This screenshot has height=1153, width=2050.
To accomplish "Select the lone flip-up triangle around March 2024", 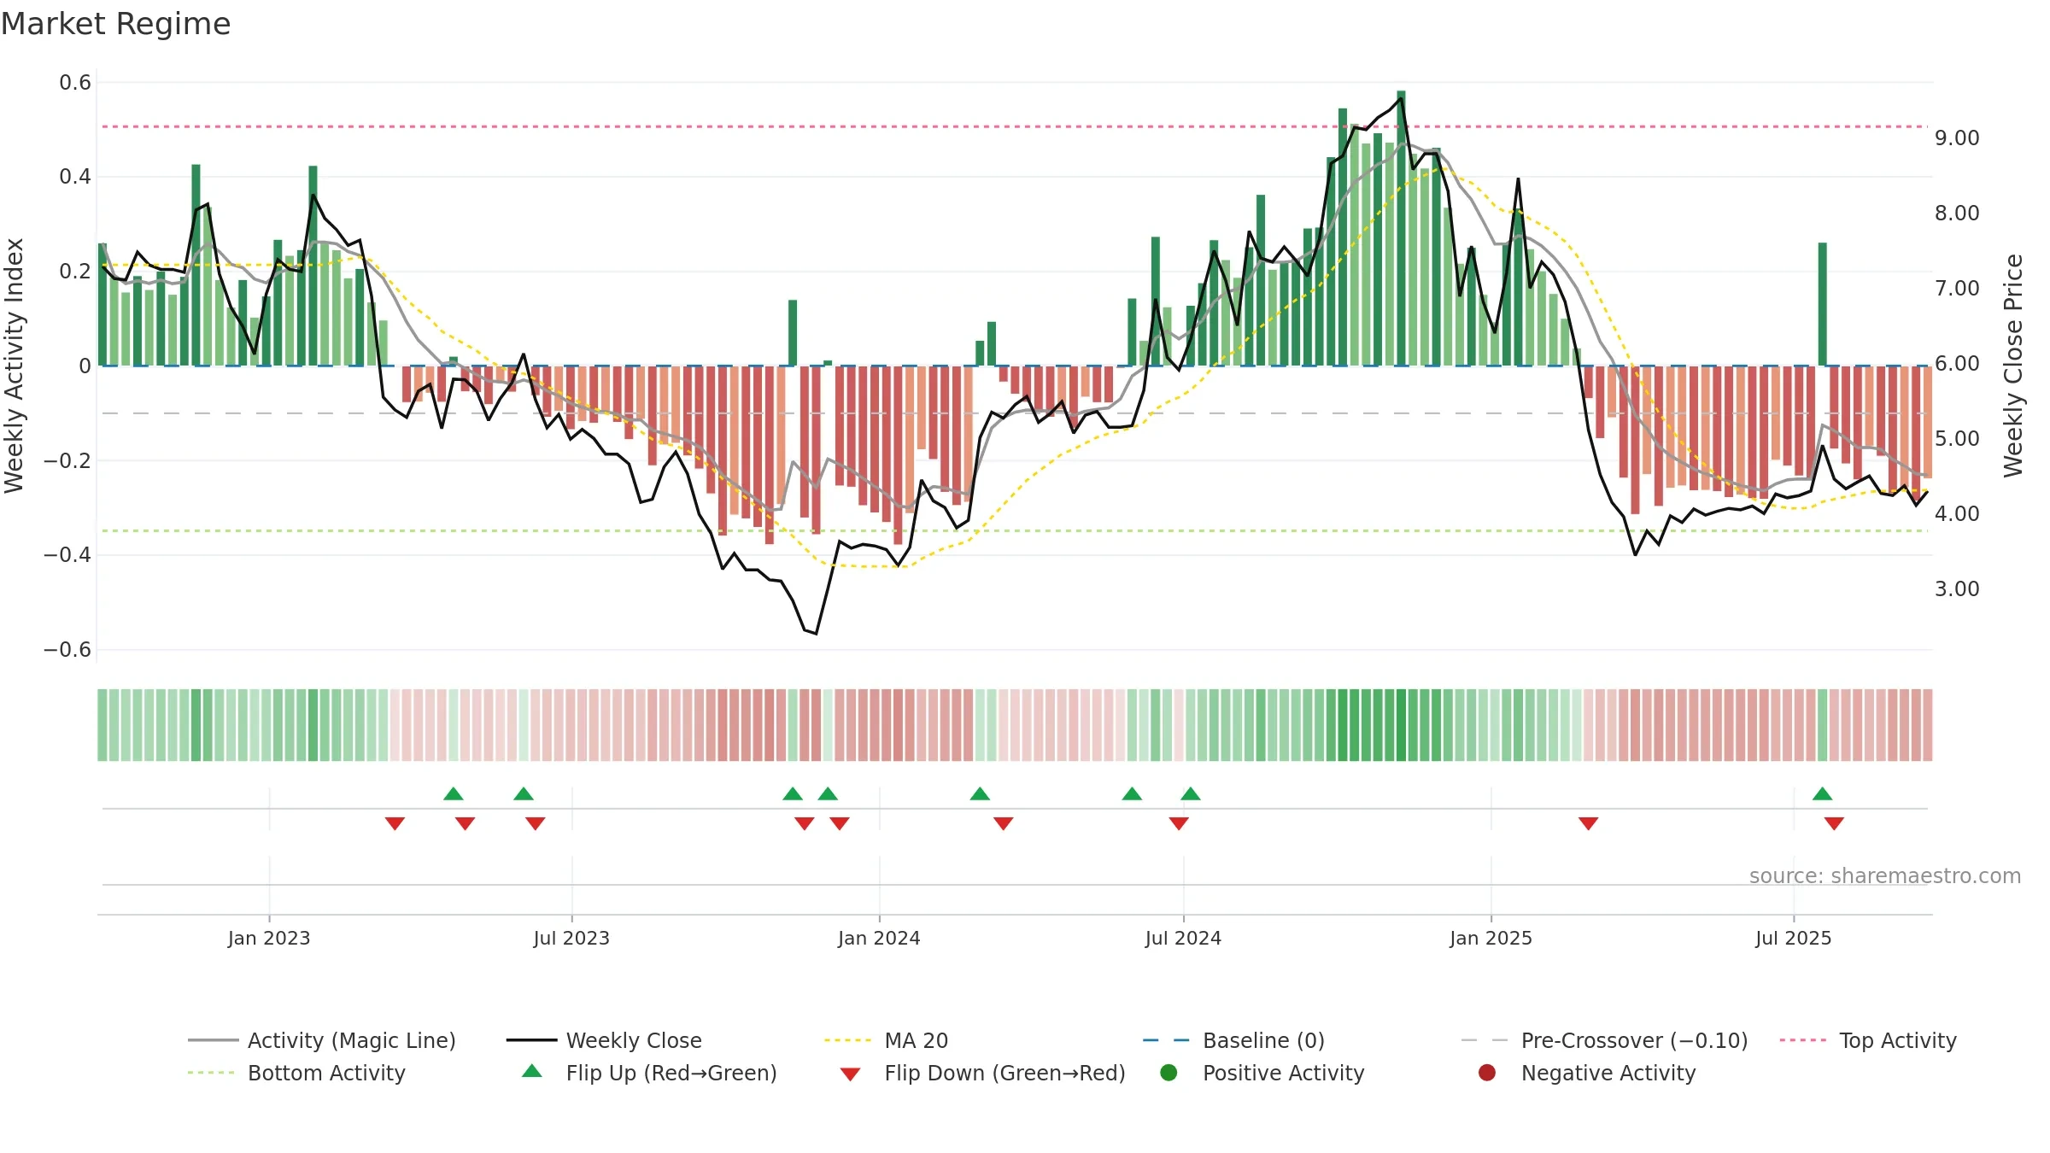I will coord(980,793).
